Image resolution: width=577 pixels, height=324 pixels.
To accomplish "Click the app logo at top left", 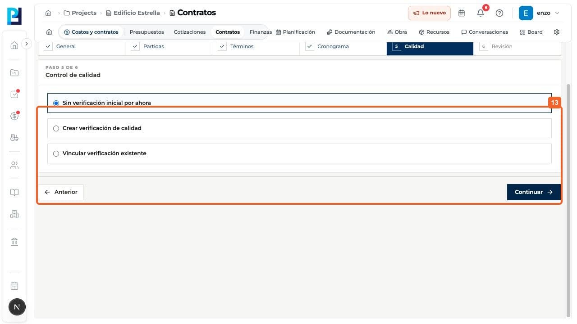I will 14,16.
